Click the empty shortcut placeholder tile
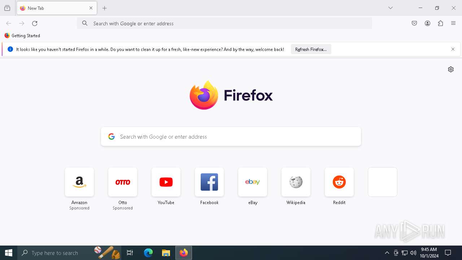The height and width of the screenshot is (260, 462). pyautogui.click(x=383, y=182)
